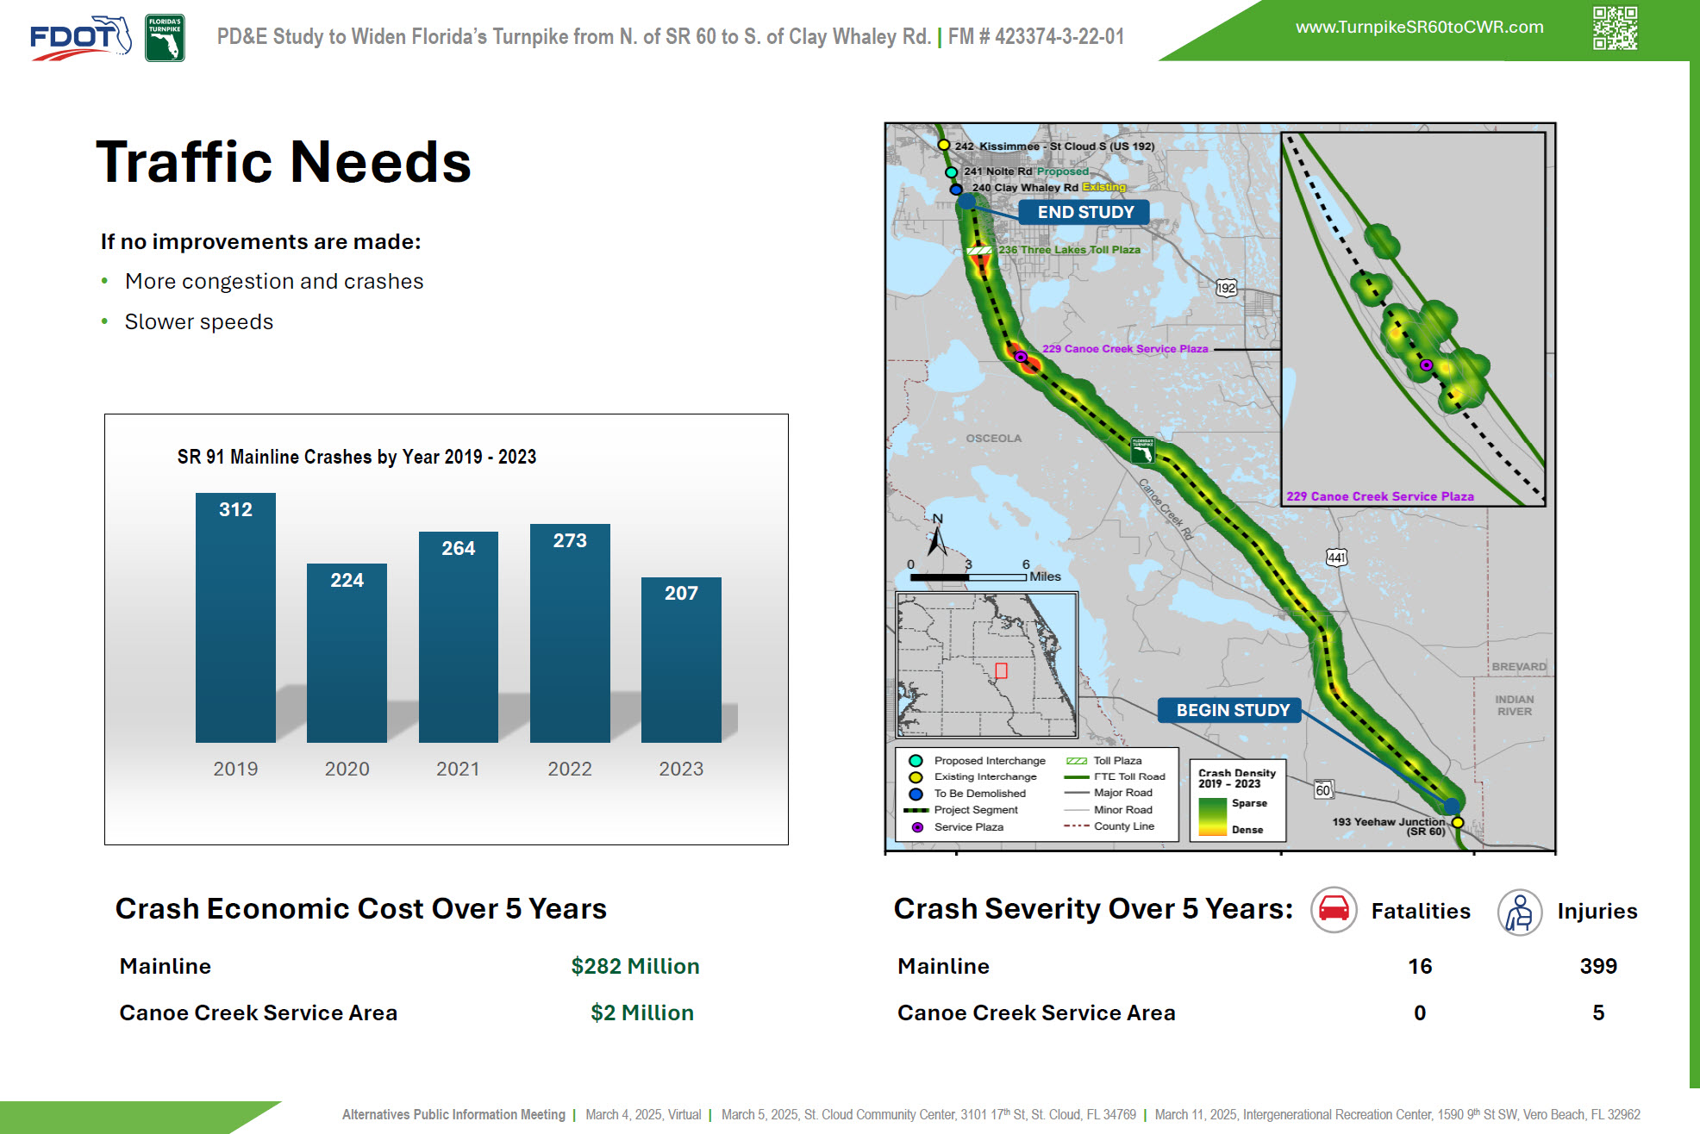This screenshot has height=1134, width=1700.
Task: Click the service area injuries value '5'
Action: point(1598,1012)
